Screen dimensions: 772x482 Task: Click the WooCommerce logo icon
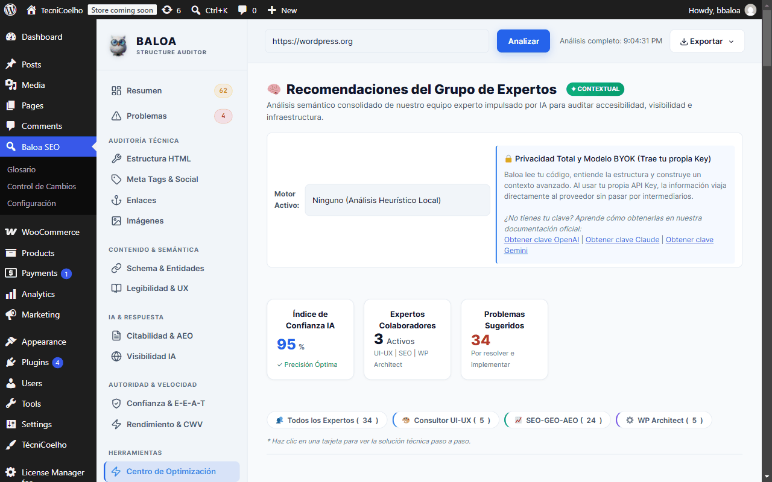[x=11, y=232]
